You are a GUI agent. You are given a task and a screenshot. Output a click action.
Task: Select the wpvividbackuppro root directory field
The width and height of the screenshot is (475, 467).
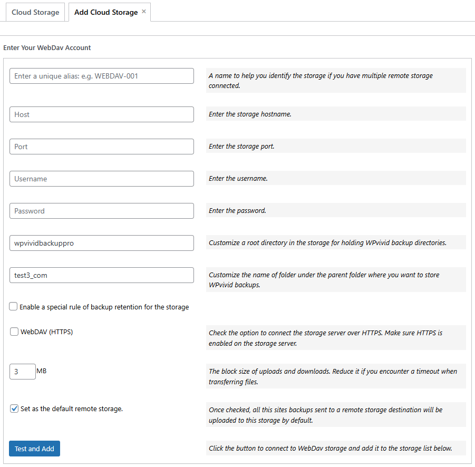click(101, 243)
